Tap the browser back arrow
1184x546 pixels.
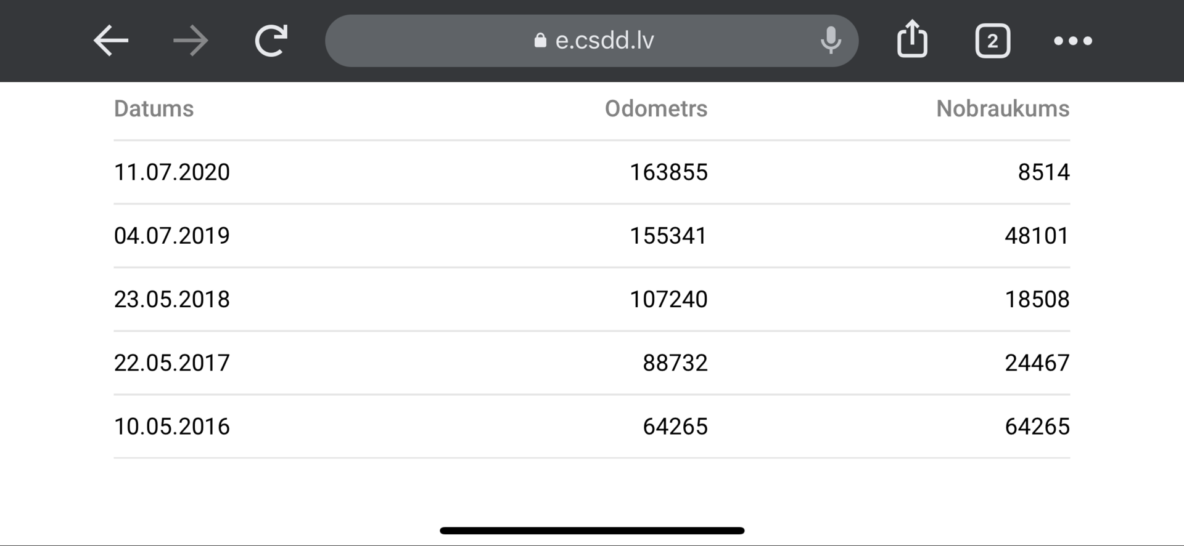[x=111, y=41]
